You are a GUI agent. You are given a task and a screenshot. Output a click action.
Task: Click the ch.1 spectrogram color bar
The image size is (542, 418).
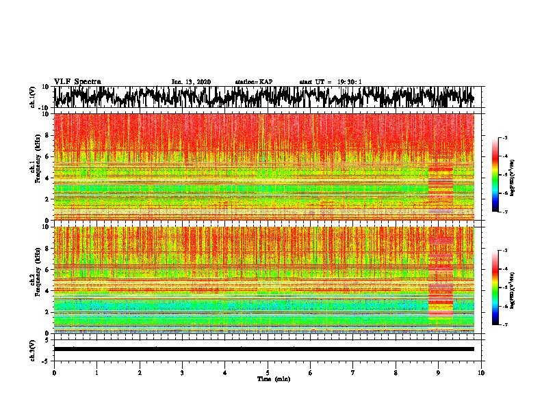tap(495, 175)
